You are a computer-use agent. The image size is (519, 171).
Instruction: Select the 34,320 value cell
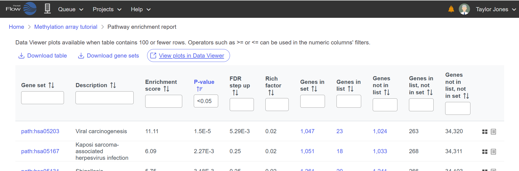454,131
